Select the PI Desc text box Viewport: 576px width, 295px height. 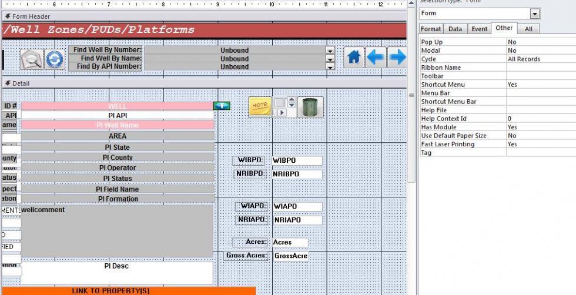point(117,273)
